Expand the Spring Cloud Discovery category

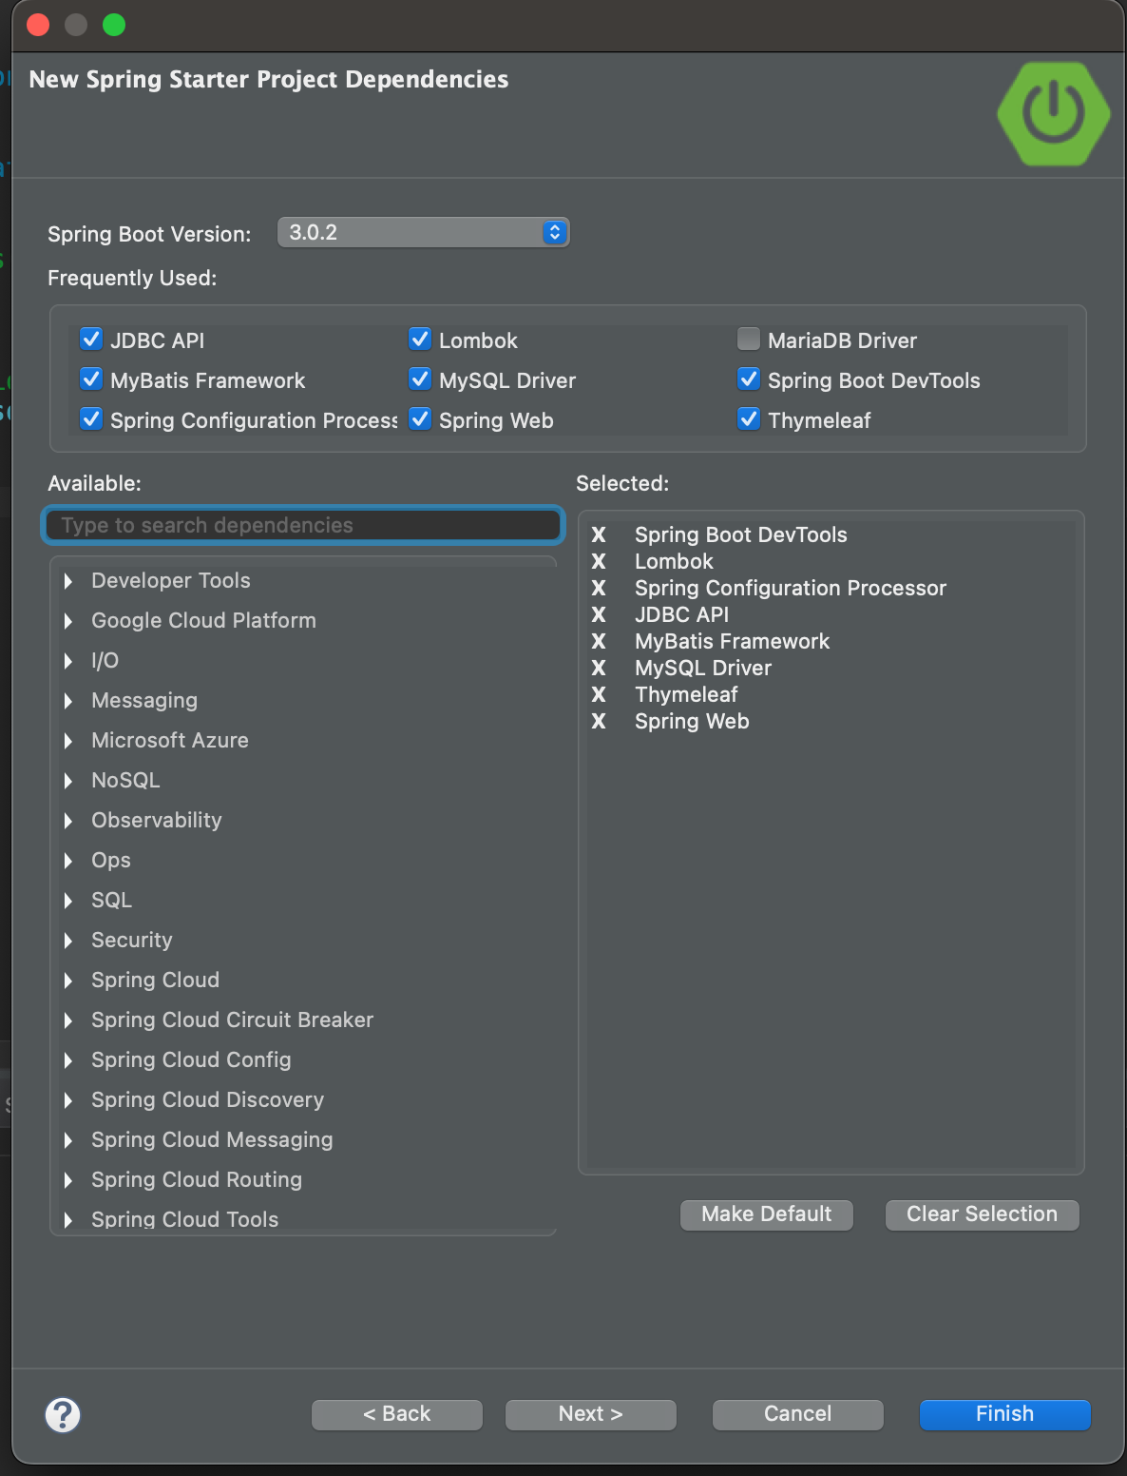coord(68,1100)
